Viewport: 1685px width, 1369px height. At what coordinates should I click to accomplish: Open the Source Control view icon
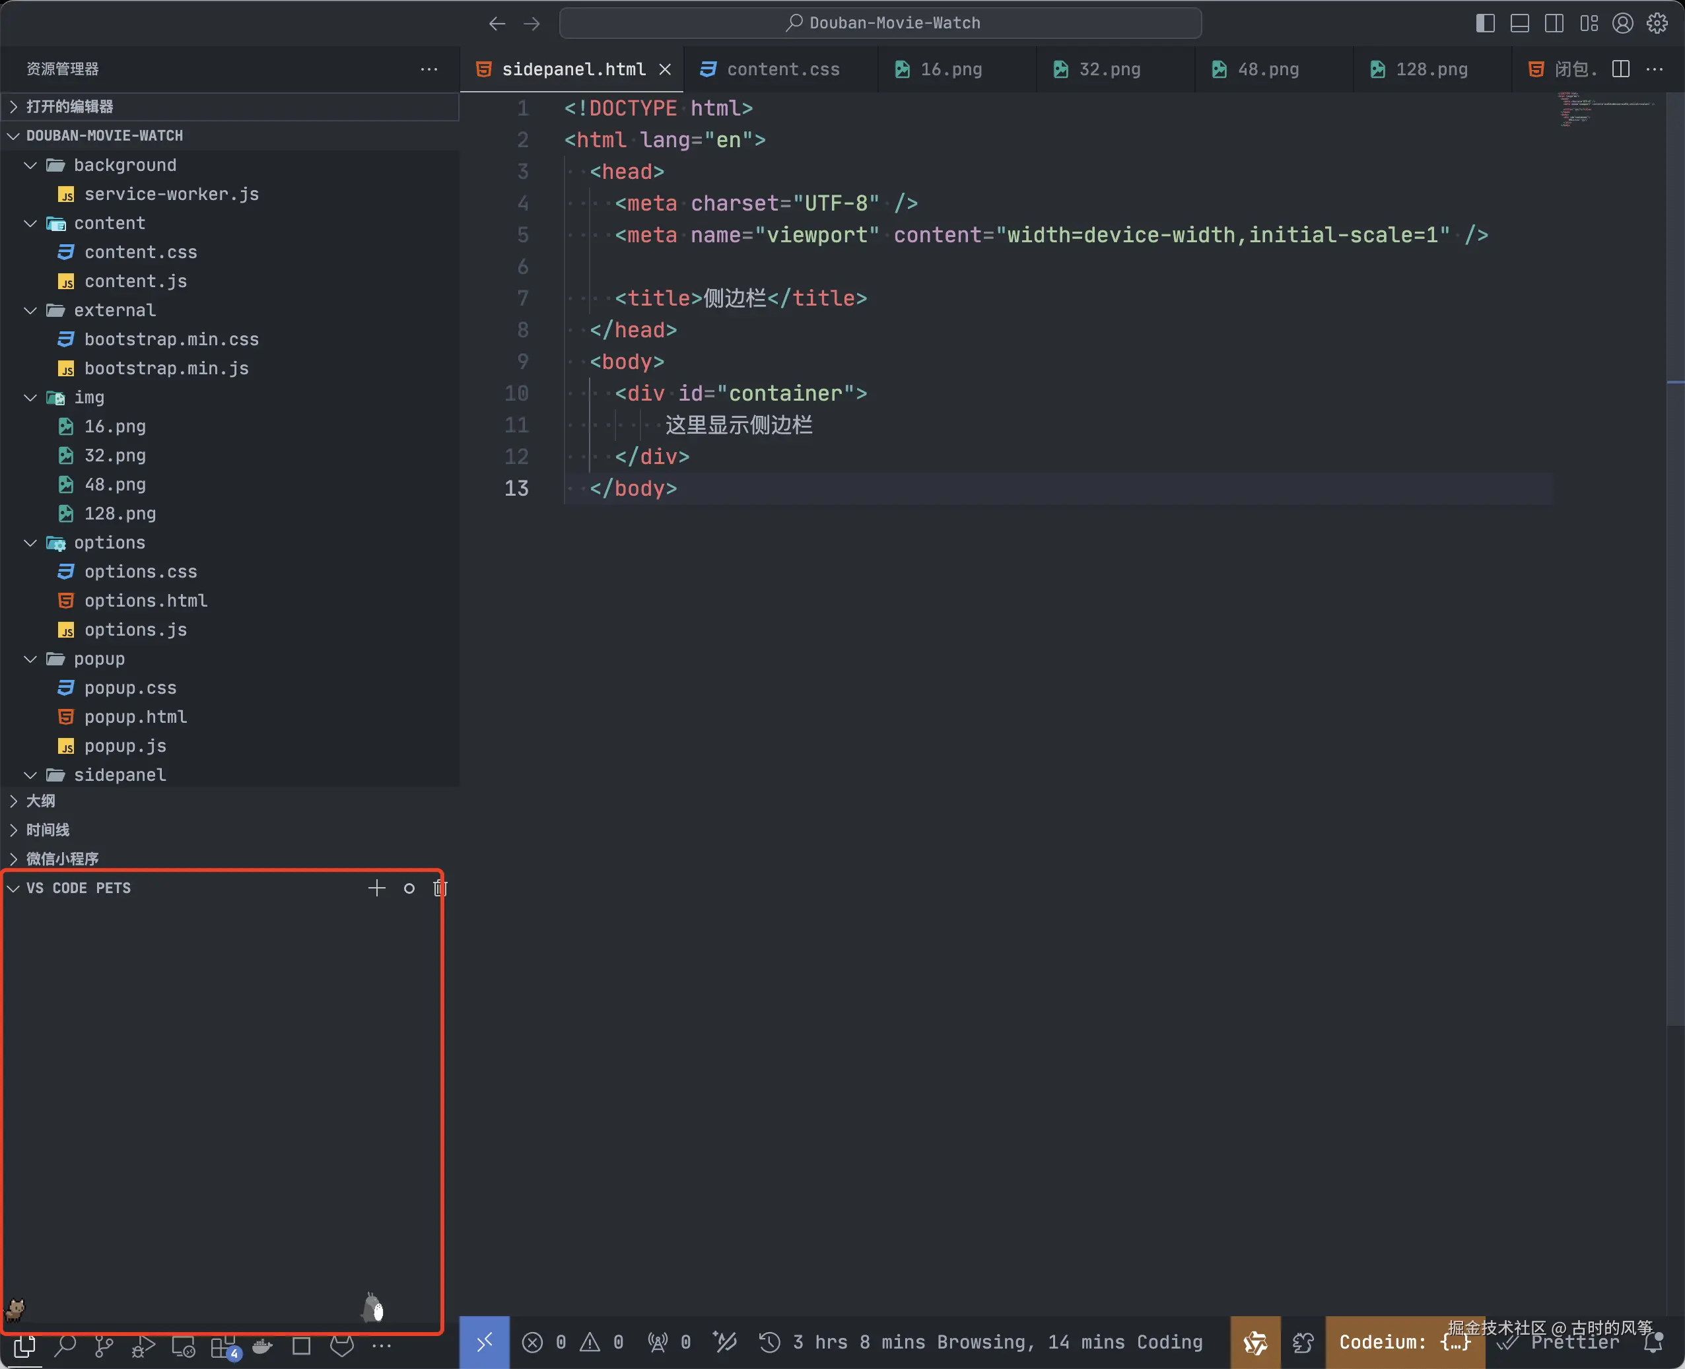pyautogui.click(x=104, y=1345)
